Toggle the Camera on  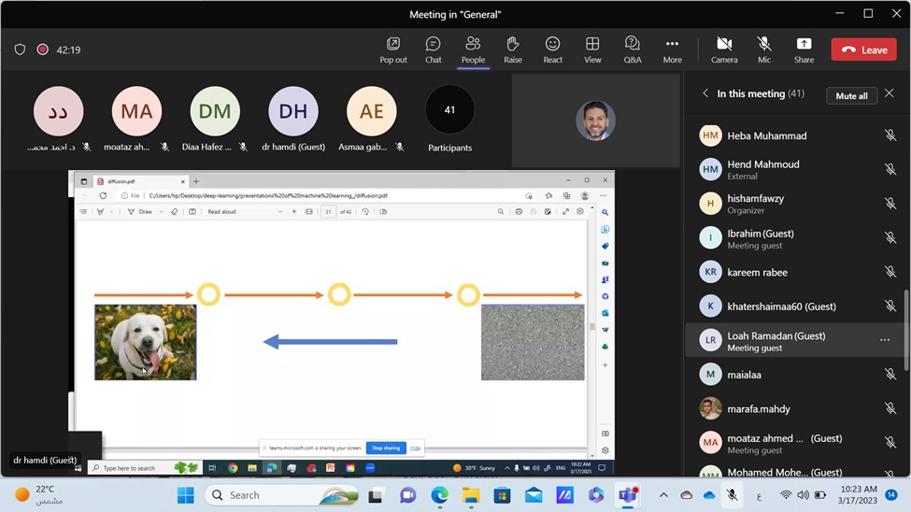coord(724,50)
